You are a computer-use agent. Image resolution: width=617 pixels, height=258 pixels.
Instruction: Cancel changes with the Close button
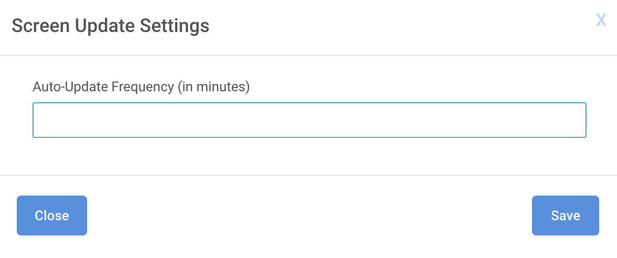coord(52,216)
